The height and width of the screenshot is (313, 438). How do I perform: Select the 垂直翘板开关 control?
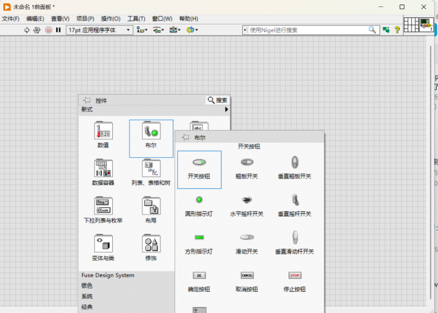point(295,168)
